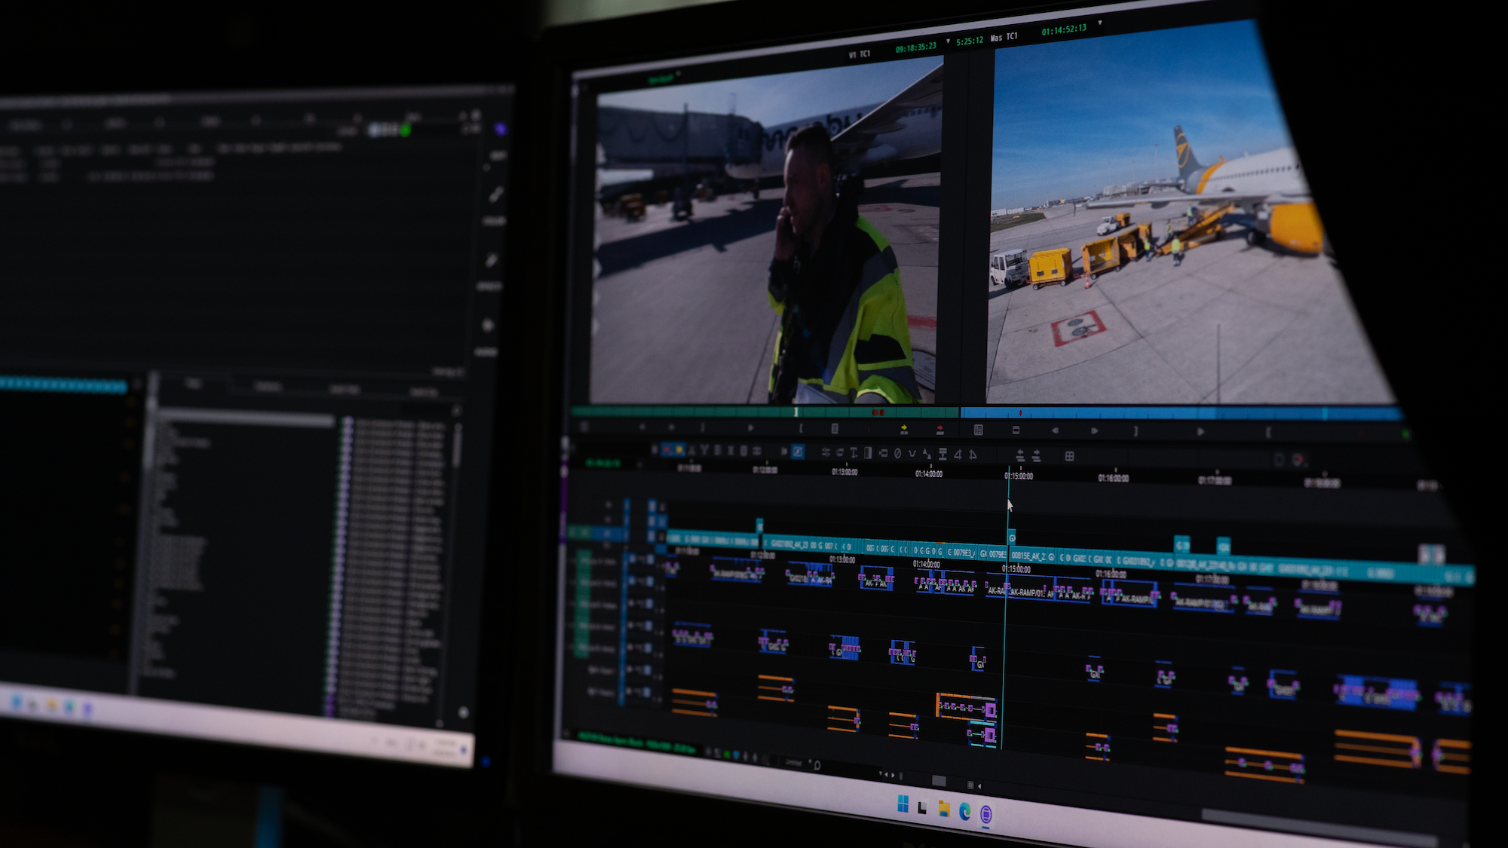The image size is (1508, 848).
Task: Select the Splice-in (yellow arrow) edit icon
Action: point(904,428)
